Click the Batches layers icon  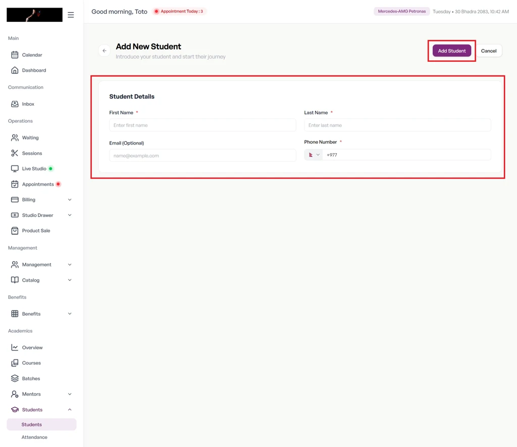coord(15,378)
